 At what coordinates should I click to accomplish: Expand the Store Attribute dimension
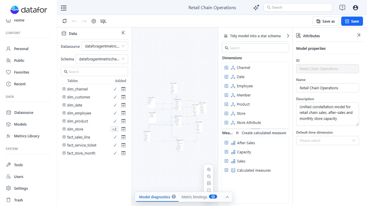click(226, 122)
